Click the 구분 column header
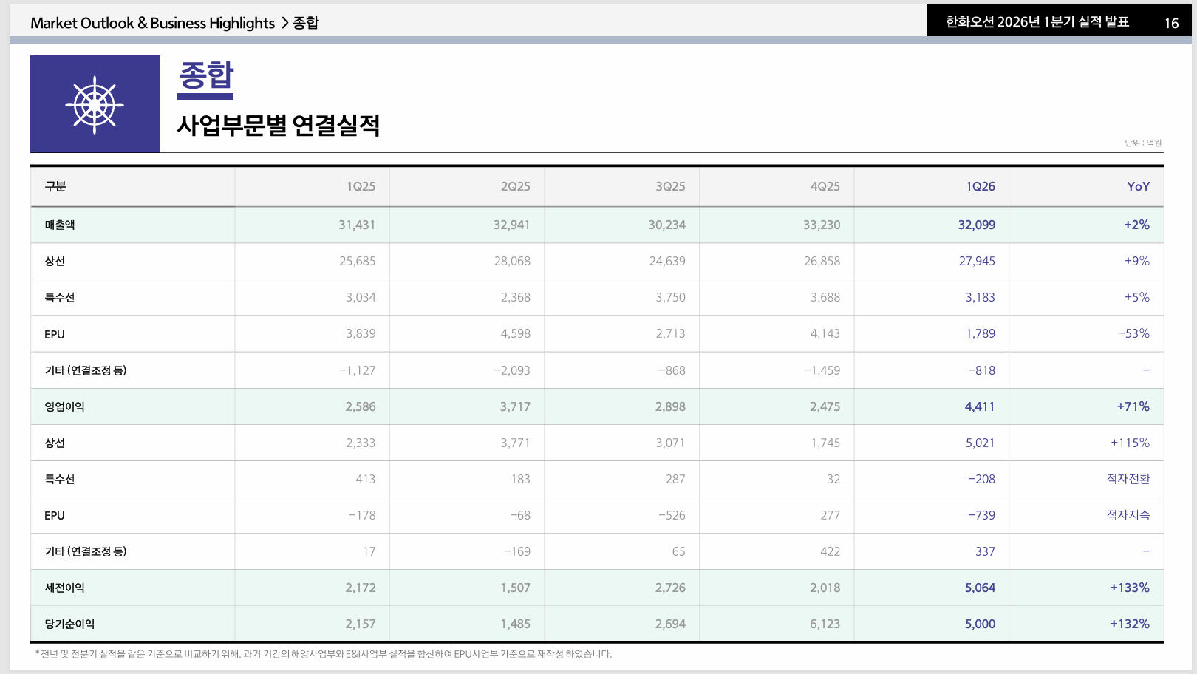The height and width of the screenshot is (674, 1197). coord(55,186)
